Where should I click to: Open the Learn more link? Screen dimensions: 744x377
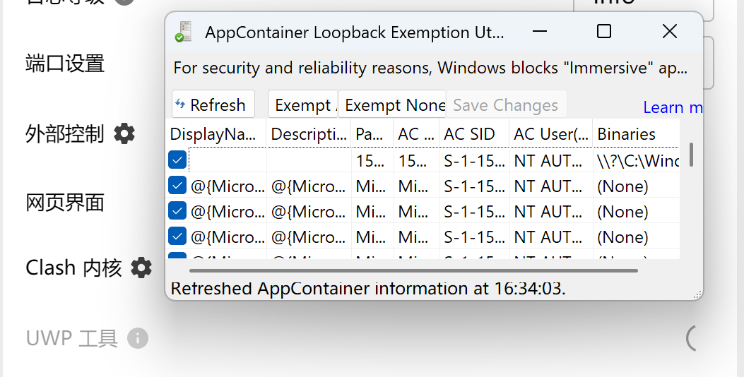672,107
